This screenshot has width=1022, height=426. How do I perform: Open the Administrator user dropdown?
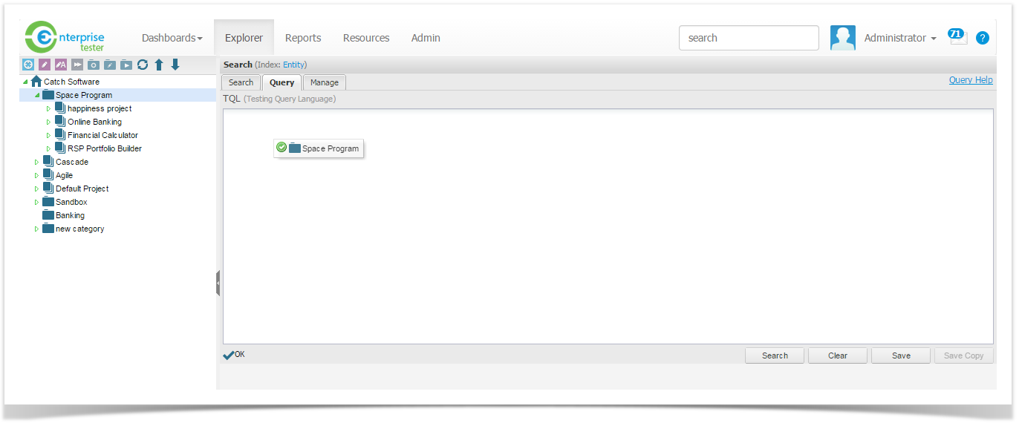[x=899, y=38]
